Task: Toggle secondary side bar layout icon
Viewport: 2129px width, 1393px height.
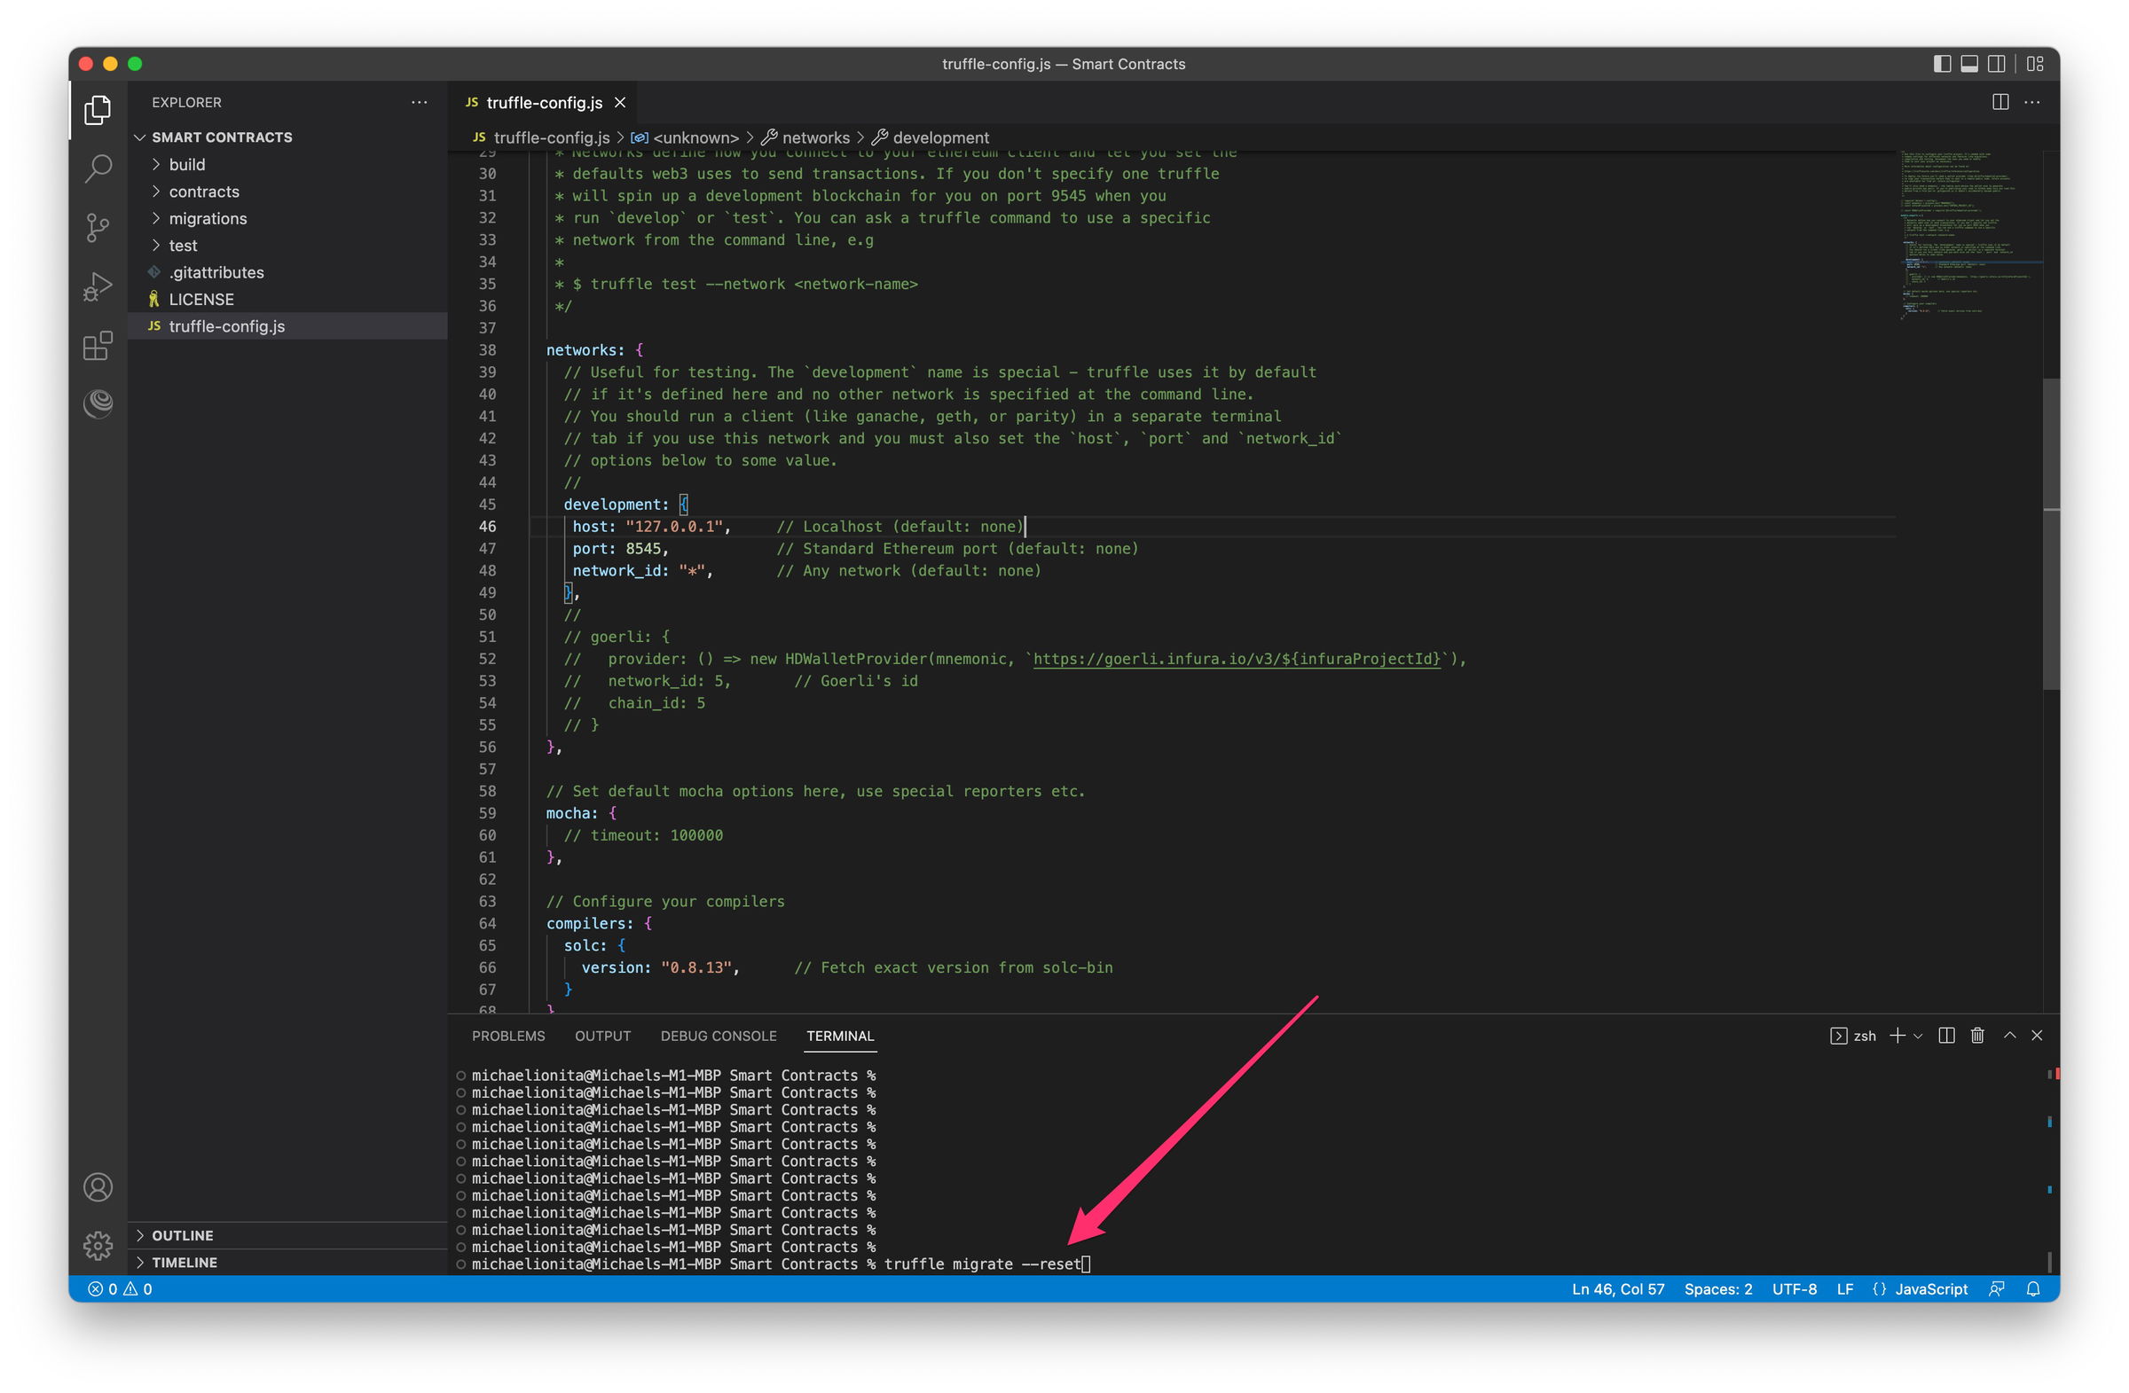Action: point(1996,64)
